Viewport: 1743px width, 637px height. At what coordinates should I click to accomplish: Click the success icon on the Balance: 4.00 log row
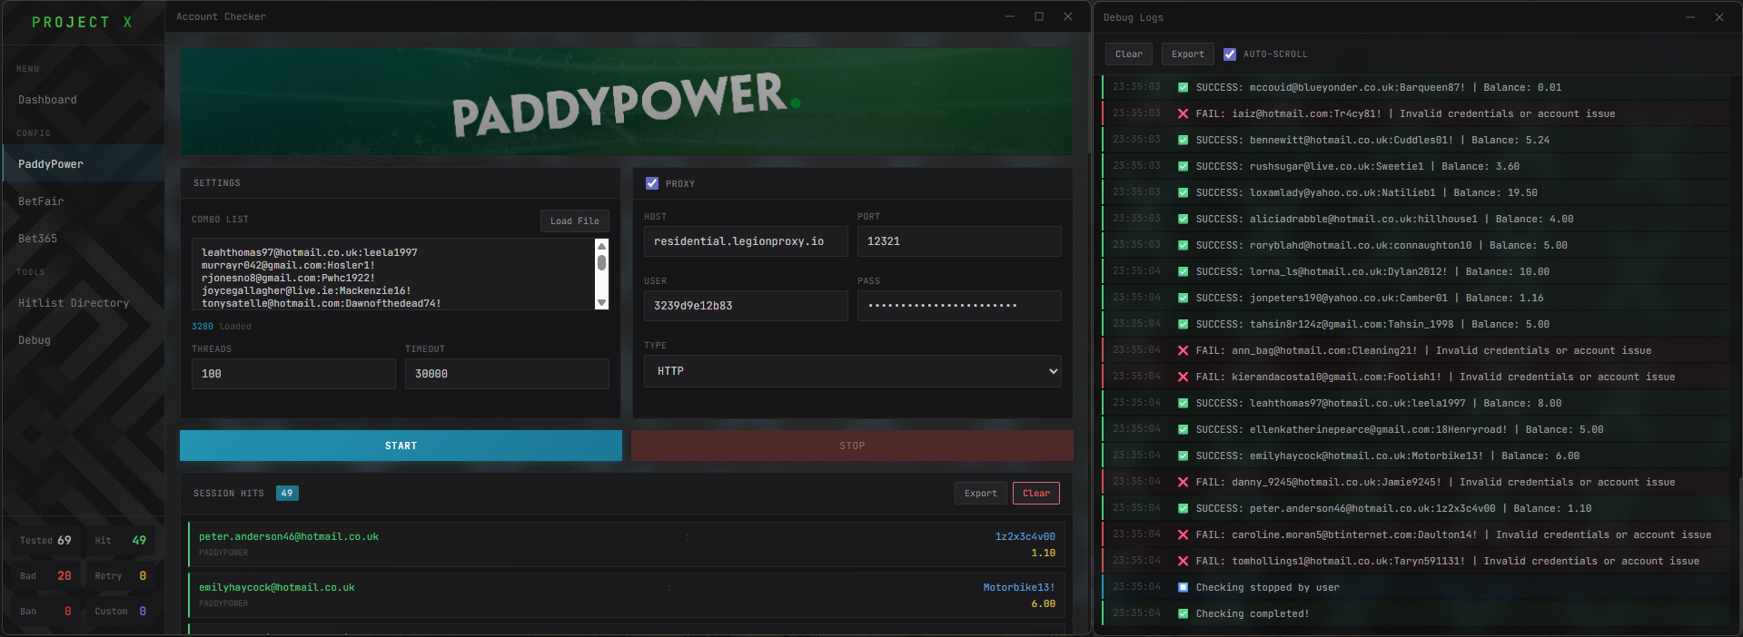[1183, 220]
